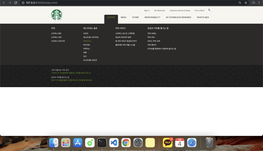Open the STORE navigation item
The width and height of the screenshot is (263, 151).
(x=135, y=17)
